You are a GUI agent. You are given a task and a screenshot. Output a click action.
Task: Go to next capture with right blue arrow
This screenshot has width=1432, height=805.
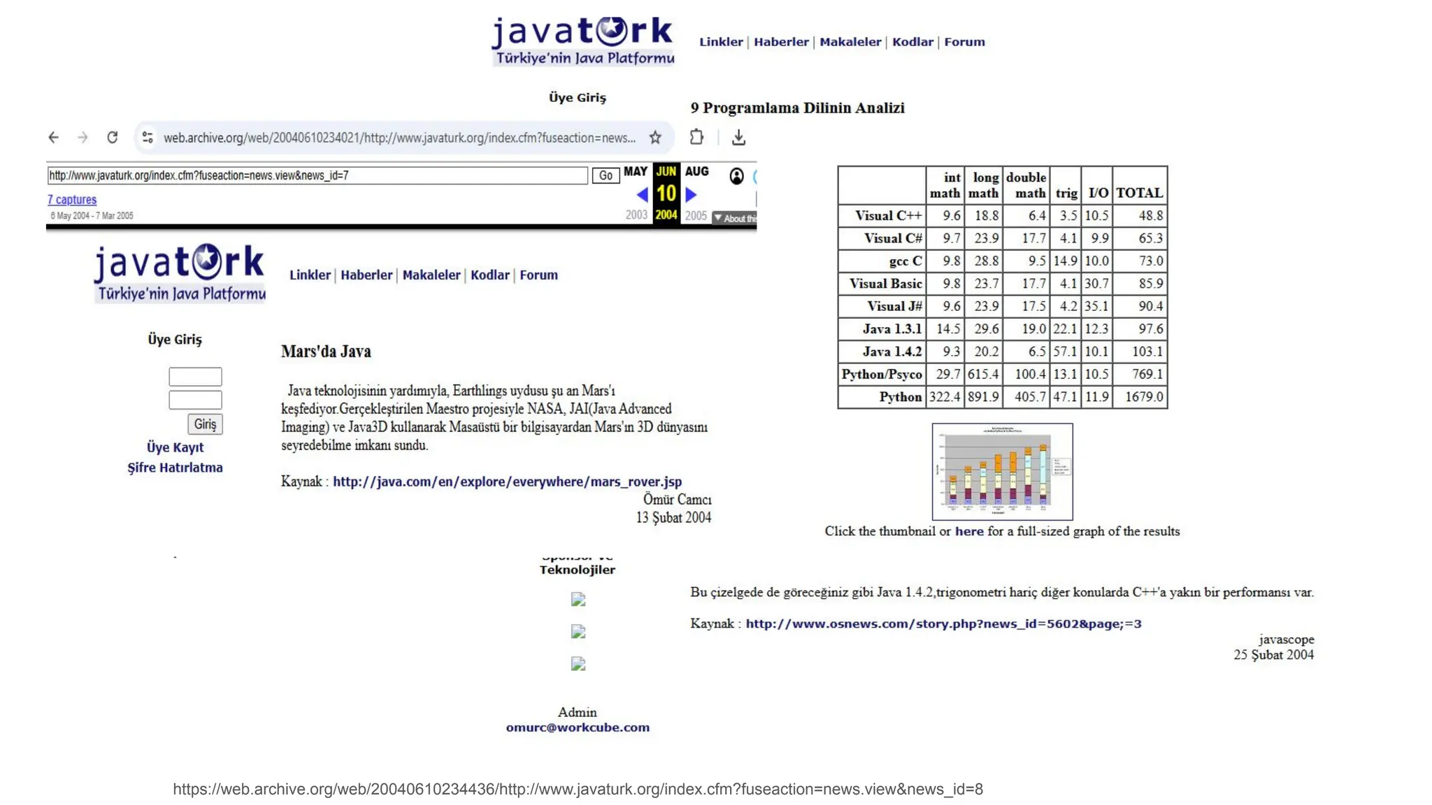[691, 194]
